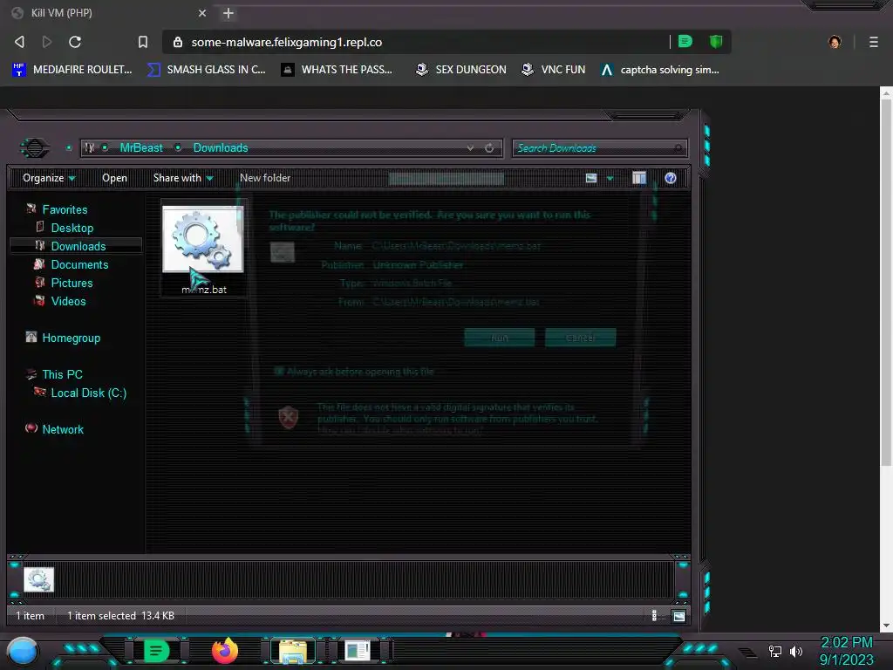Bookmark this page icon
Screen dimensions: 893x670
coord(143,42)
